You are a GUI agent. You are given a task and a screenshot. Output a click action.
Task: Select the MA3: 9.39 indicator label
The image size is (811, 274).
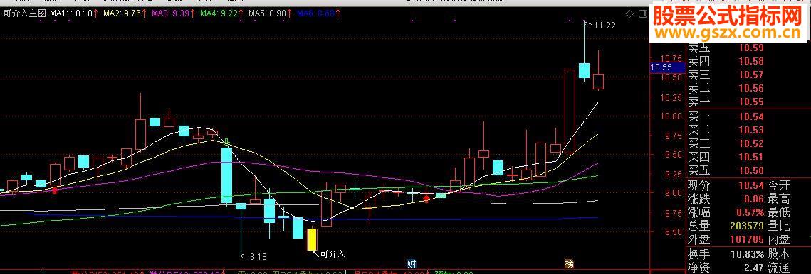[171, 13]
